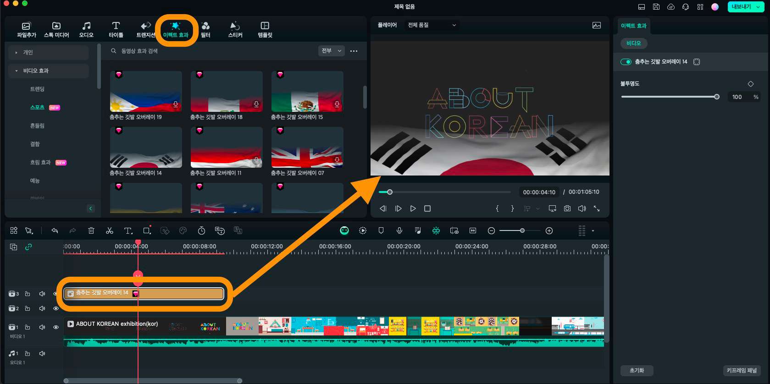Viewport: 770px width, 384px height.
Task: Zoom in timeline with plus button
Action: [549, 230]
